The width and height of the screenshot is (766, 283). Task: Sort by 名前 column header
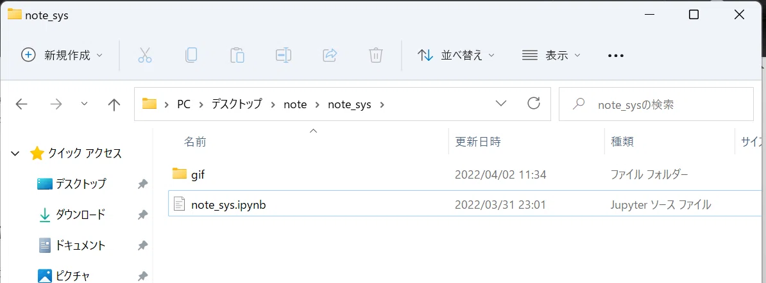pos(195,142)
